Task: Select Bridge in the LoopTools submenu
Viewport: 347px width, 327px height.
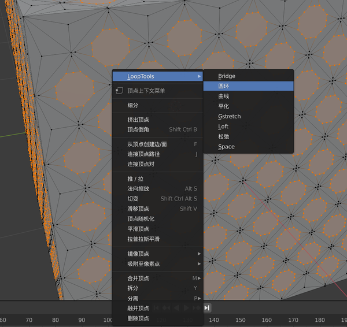Action: coord(248,76)
